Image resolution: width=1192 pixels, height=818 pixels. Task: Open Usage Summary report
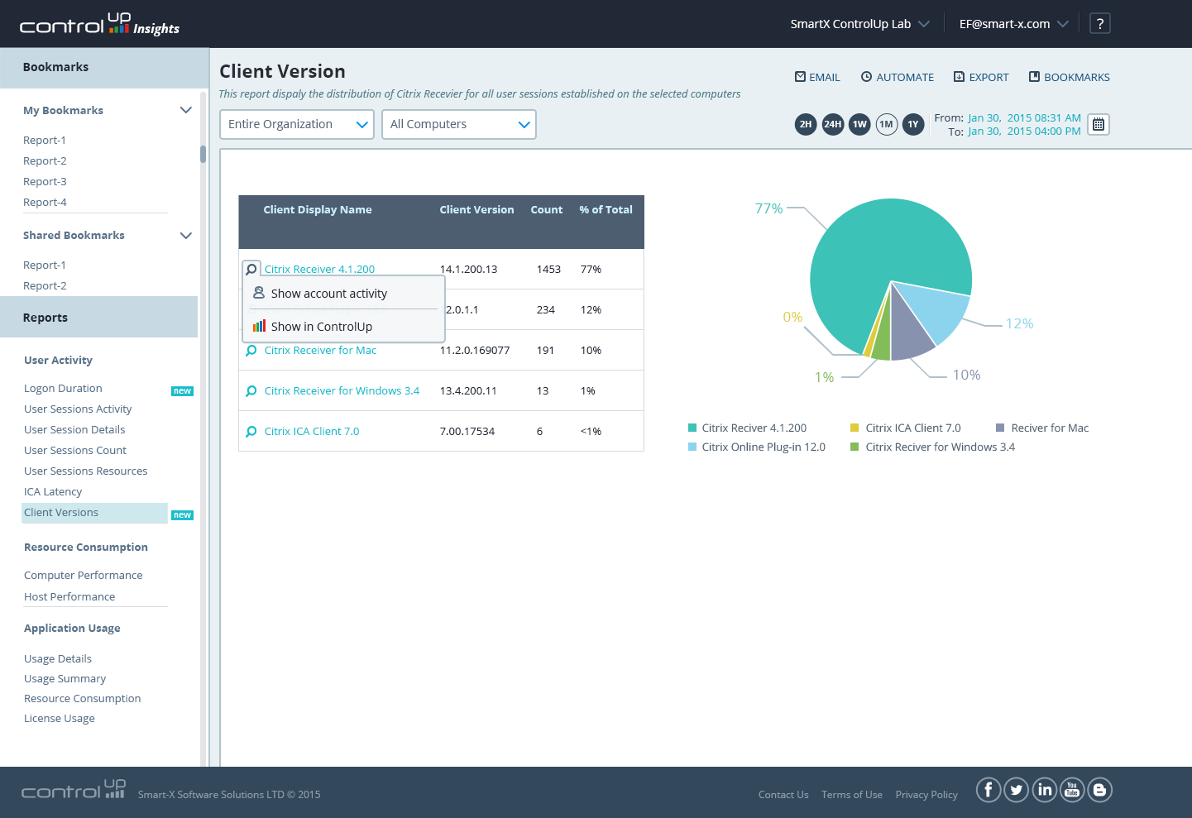point(65,679)
